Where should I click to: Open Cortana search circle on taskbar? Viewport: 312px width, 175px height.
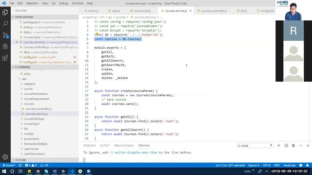12,171
